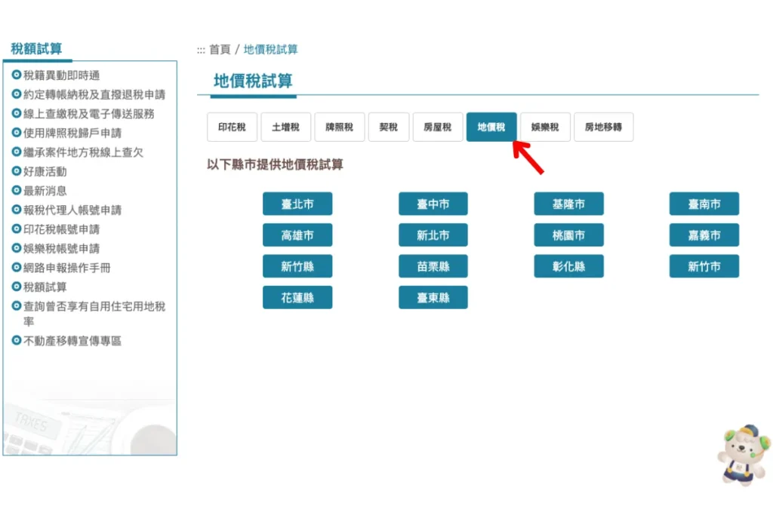Click the 基隆市 city button
The image size is (773, 515).
tap(568, 204)
